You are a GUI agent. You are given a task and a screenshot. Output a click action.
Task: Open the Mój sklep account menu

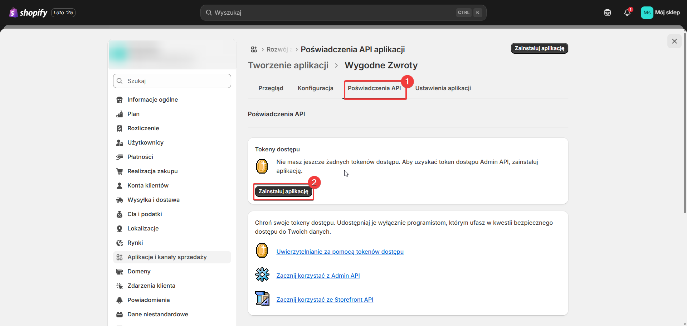click(x=660, y=13)
